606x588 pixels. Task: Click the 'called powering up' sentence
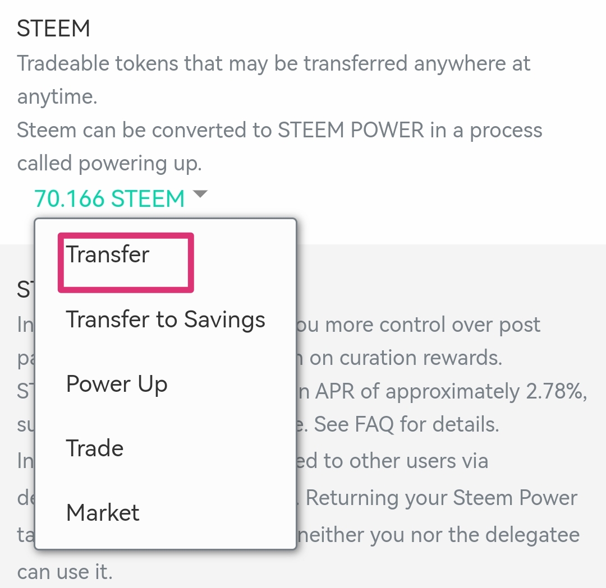pos(109,164)
